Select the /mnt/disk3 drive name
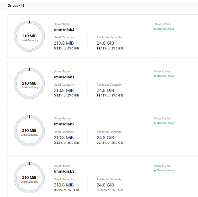 (64, 171)
